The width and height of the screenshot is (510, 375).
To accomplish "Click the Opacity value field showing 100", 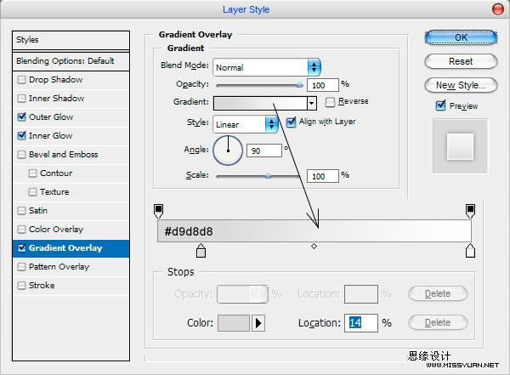I will [x=323, y=85].
